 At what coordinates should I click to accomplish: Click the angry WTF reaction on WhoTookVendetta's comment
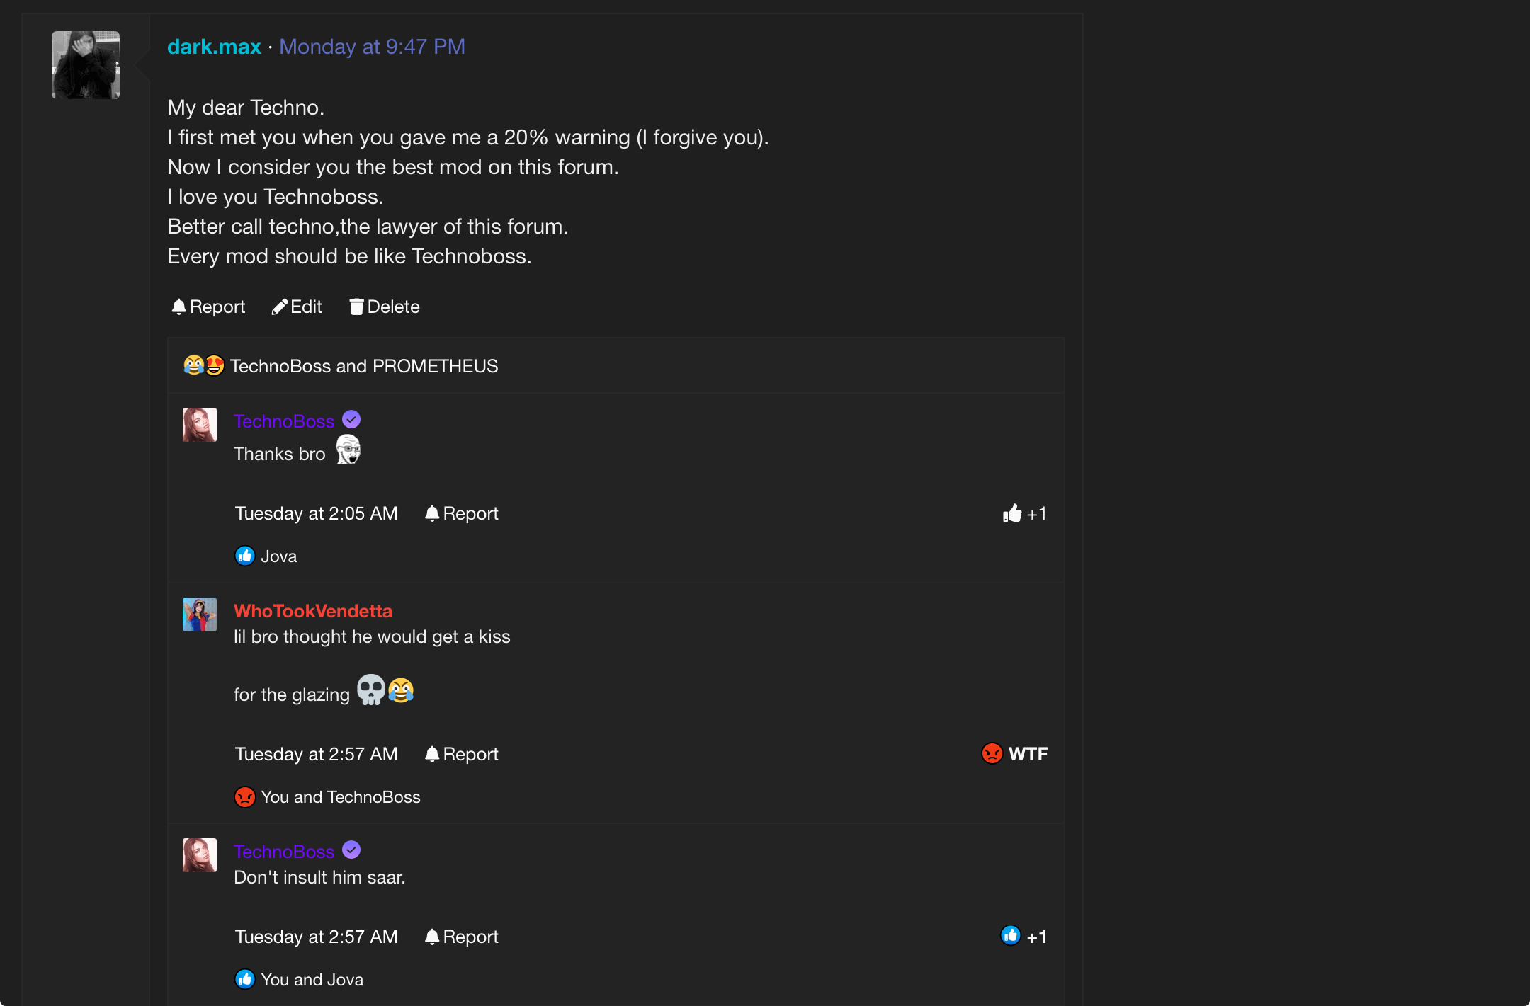[1014, 754]
